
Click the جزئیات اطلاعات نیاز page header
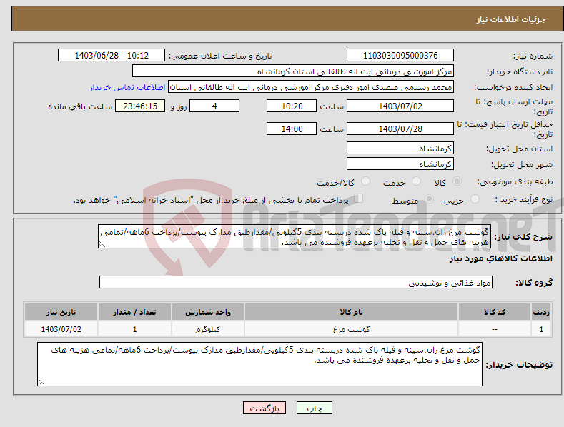pos(511,19)
